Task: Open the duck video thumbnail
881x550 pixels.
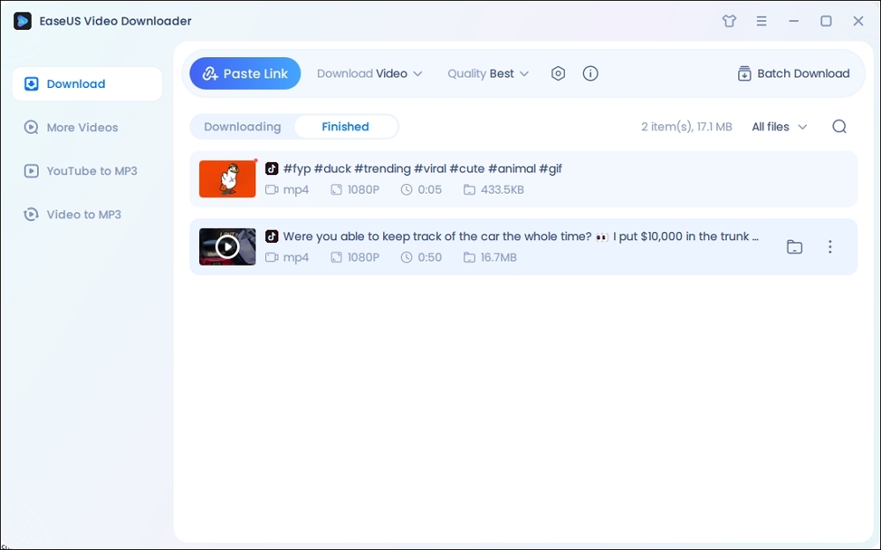Action: (227, 179)
